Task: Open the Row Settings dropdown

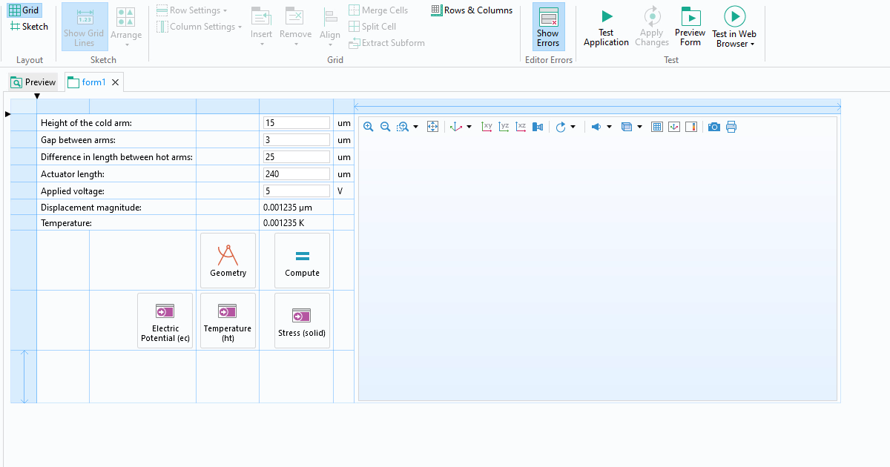Action: [193, 10]
